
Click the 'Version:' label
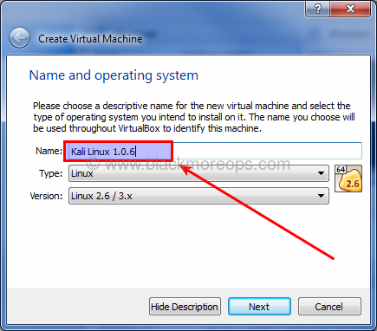click(x=46, y=196)
